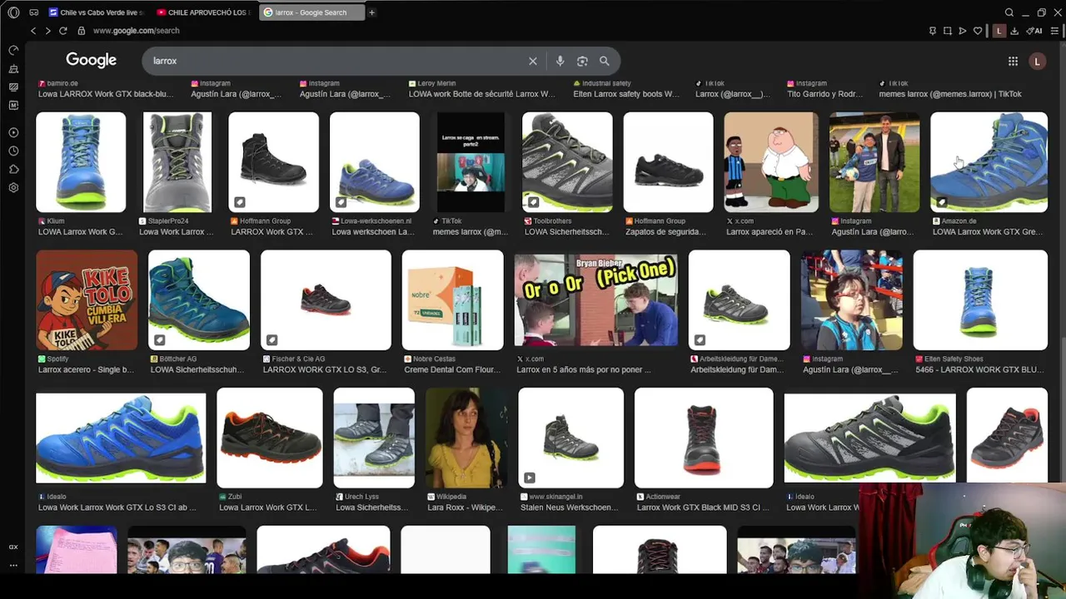Open the Google apps grid
The image size is (1066, 599).
pos(1013,61)
